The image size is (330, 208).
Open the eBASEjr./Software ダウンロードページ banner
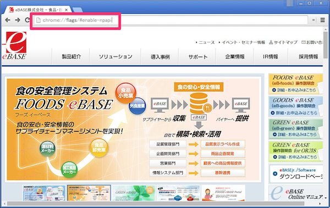296,174
